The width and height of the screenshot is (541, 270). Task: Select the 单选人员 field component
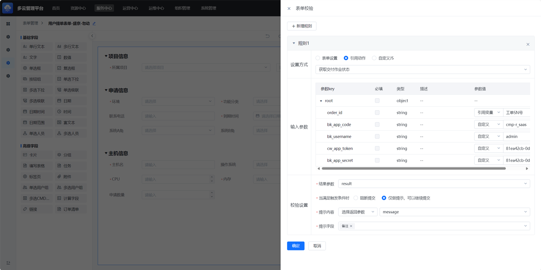pos(36,133)
